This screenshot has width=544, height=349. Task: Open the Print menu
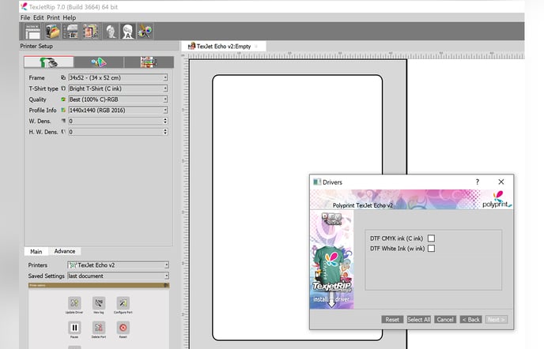(x=53, y=17)
